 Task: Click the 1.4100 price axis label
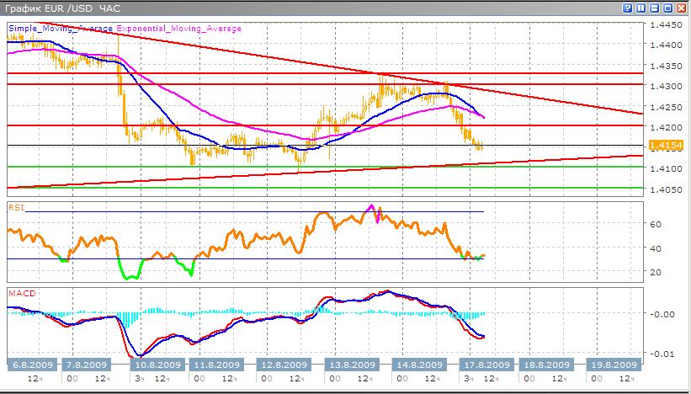[x=667, y=168]
